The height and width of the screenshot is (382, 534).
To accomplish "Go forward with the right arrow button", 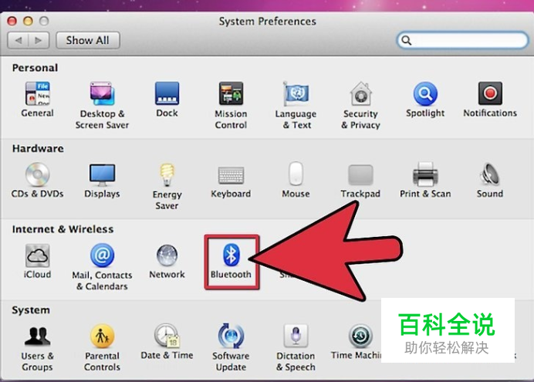I will 39,40.
